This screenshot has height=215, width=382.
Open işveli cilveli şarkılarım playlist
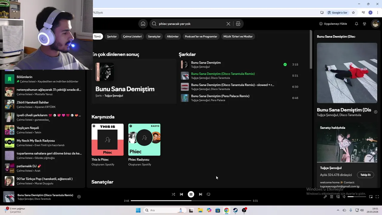[44, 117]
